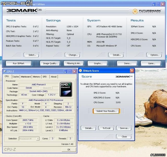
Task: Switch to the Cache tab in CPU-Z
Action: pos(16,77)
